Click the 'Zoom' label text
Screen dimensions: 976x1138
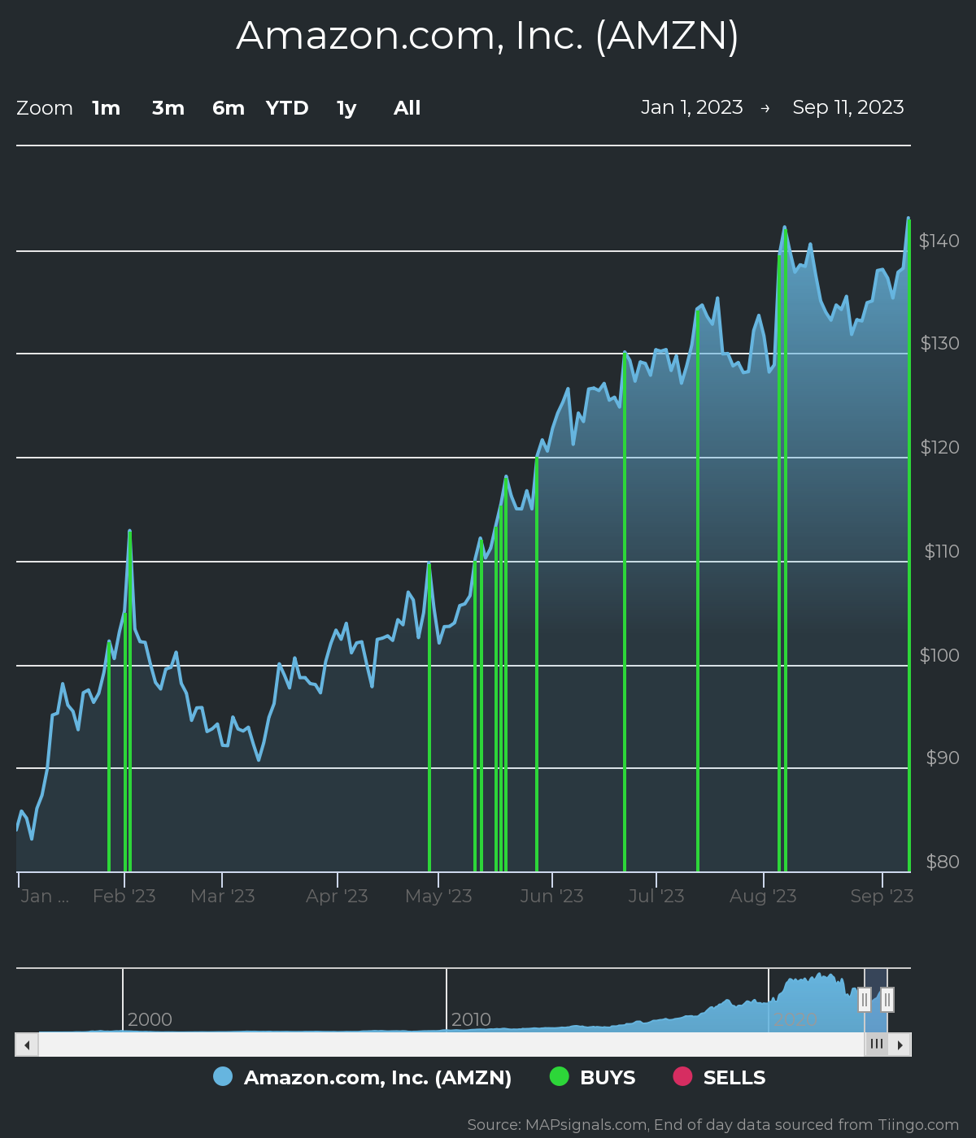coord(45,108)
